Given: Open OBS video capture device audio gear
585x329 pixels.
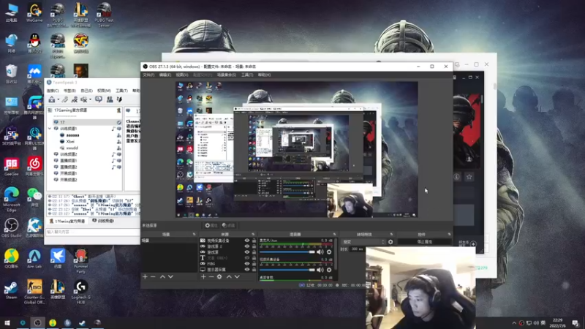Looking at the screenshot, I should coord(329,270).
